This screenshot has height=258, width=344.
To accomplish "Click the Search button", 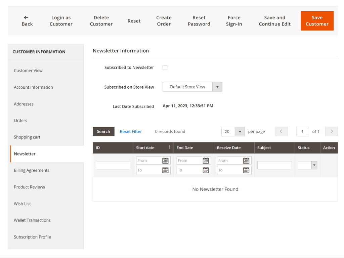I will [103, 131].
